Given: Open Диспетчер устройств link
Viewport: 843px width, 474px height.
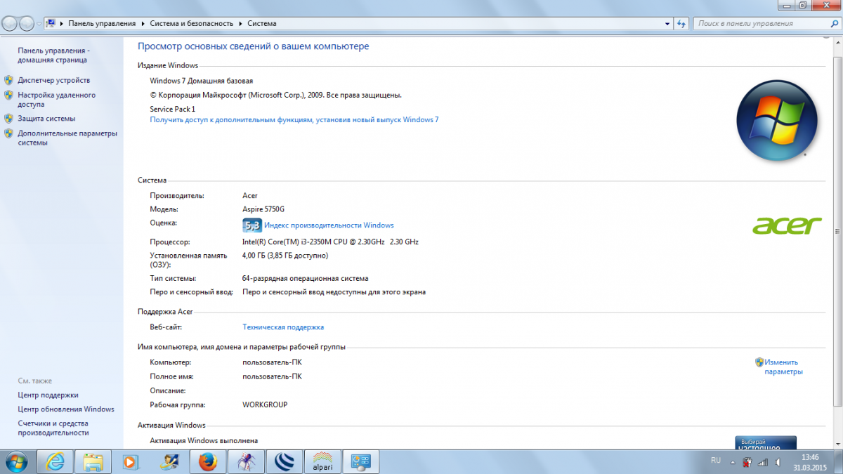Looking at the screenshot, I should pyautogui.click(x=54, y=80).
